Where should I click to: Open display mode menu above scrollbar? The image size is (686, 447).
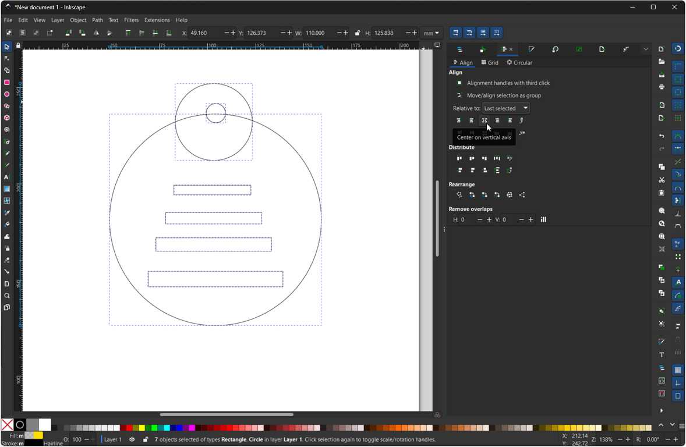437,45
